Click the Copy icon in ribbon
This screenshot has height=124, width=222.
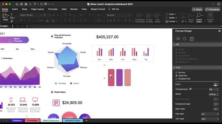pos(12,18)
